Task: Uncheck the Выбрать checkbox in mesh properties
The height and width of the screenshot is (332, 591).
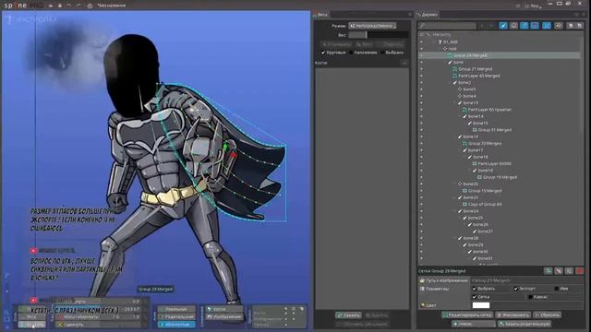Action: click(x=475, y=289)
